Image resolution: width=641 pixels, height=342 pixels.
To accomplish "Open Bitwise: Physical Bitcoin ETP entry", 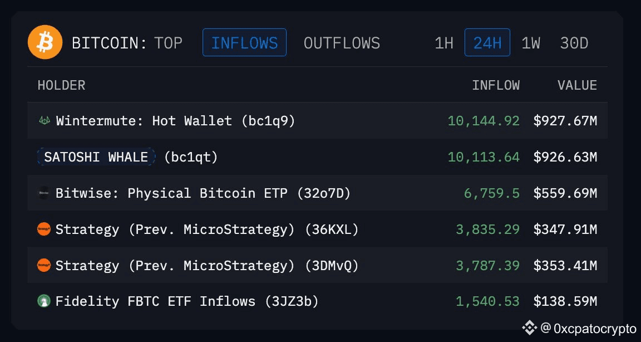I will 203,193.
